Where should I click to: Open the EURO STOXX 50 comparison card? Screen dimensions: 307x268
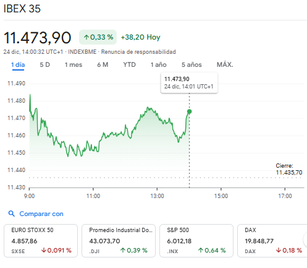click(41, 241)
